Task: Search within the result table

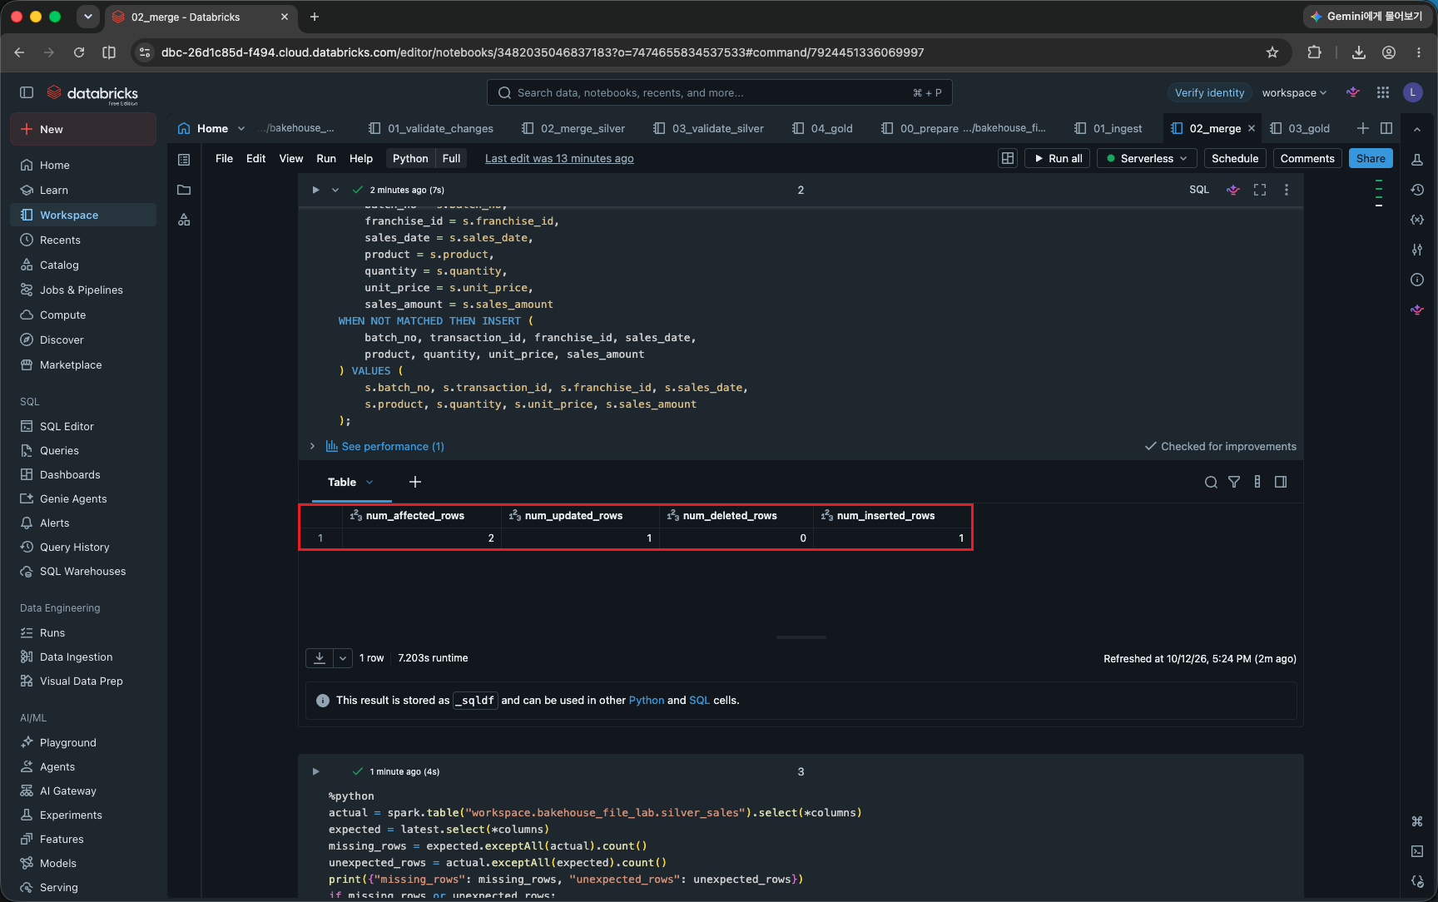Action: coord(1211,482)
